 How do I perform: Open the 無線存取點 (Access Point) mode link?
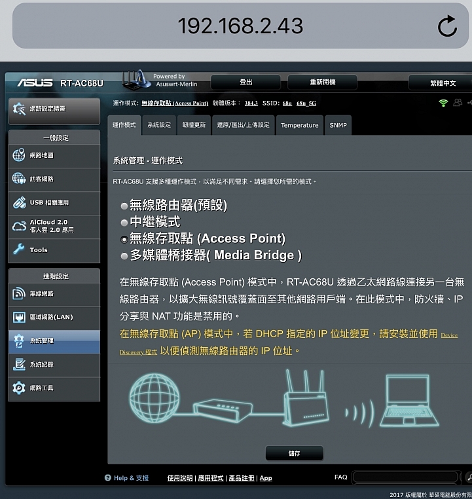coord(175,103)
